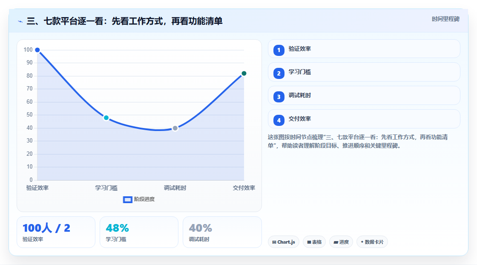Select the 验证效率 milestone row
The image size is (477, 265).
point(364,49)
